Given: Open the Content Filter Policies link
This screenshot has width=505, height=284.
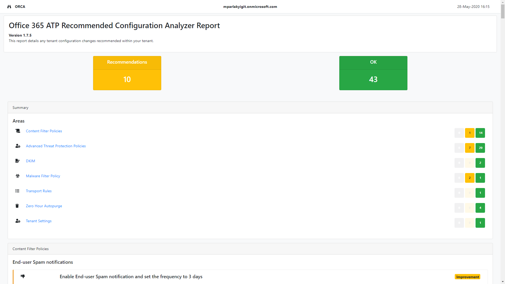Looking at the screenshot, I should coord(44,131).
